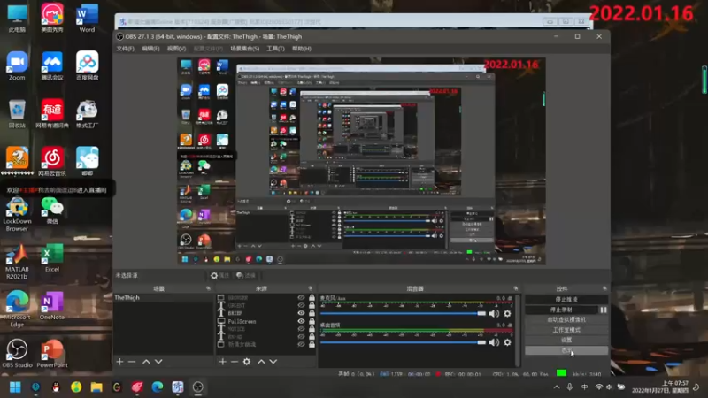Screen dimensions: 708x398
Task: Move scene down in Scenes panel
Action: coord(158,362)
